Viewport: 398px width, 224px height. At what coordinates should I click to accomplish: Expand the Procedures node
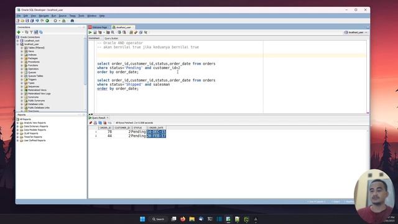coord(22,62)
